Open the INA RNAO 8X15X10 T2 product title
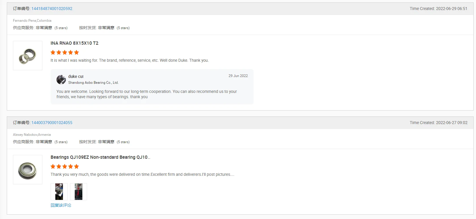Screen dimensions: 476x219 (x=74, y=43)
